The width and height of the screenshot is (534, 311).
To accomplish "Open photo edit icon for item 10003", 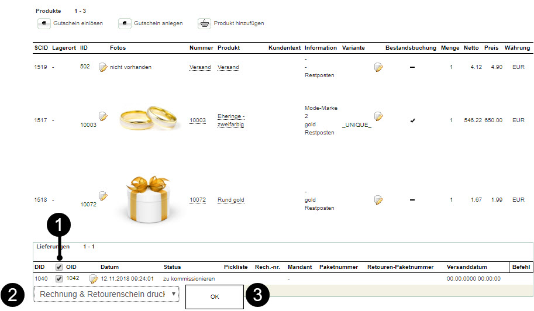I will pos(104,116).
